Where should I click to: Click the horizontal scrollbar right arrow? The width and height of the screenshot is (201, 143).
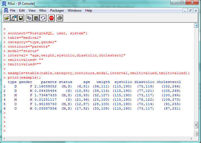click(x=192, y=139)
